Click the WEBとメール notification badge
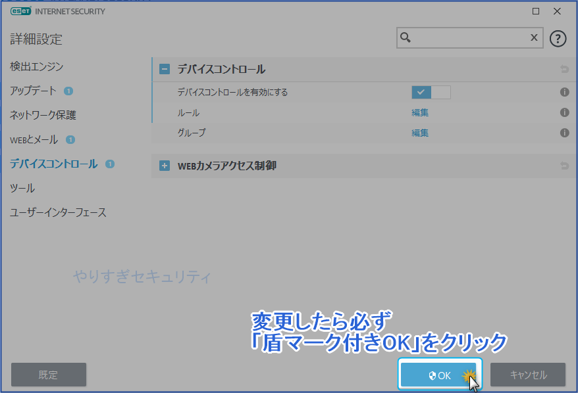578x393 pixels. click(70, 139)
